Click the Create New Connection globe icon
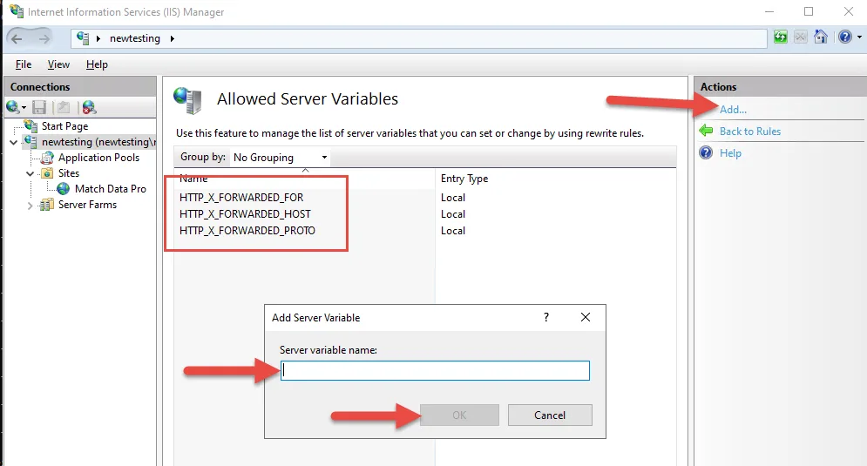 point(13,107)
